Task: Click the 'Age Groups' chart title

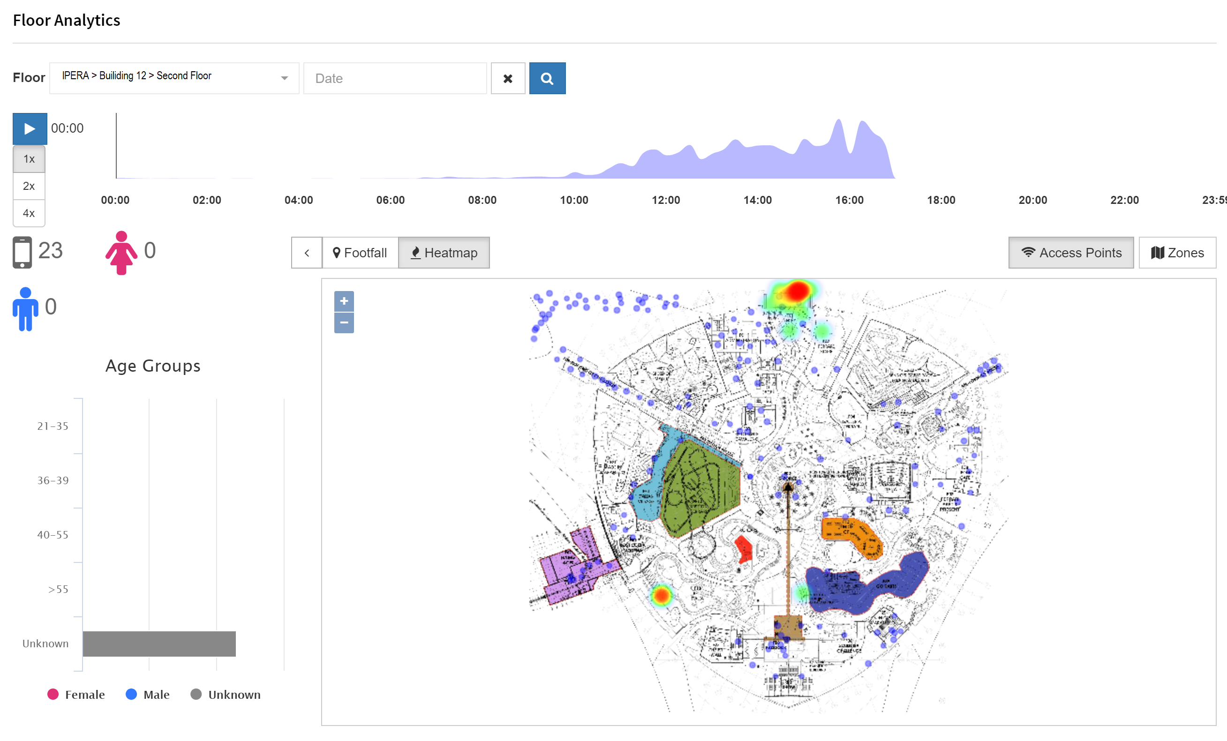Action: point(153,366)
